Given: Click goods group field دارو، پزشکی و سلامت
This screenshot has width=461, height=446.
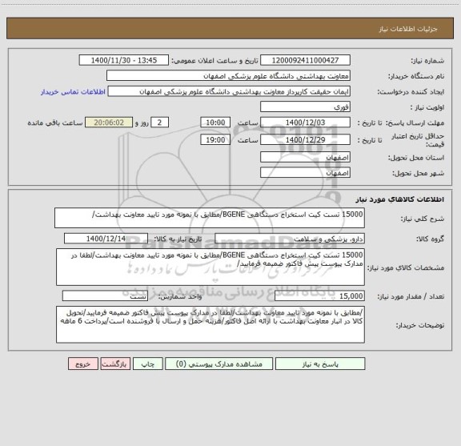Looking at the screenshot, I should click(x=290, y=239).
